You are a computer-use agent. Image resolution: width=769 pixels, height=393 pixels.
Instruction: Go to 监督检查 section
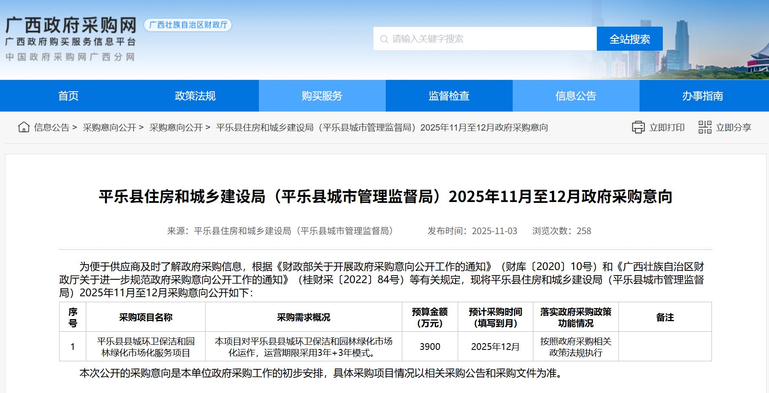coord(449,96)
